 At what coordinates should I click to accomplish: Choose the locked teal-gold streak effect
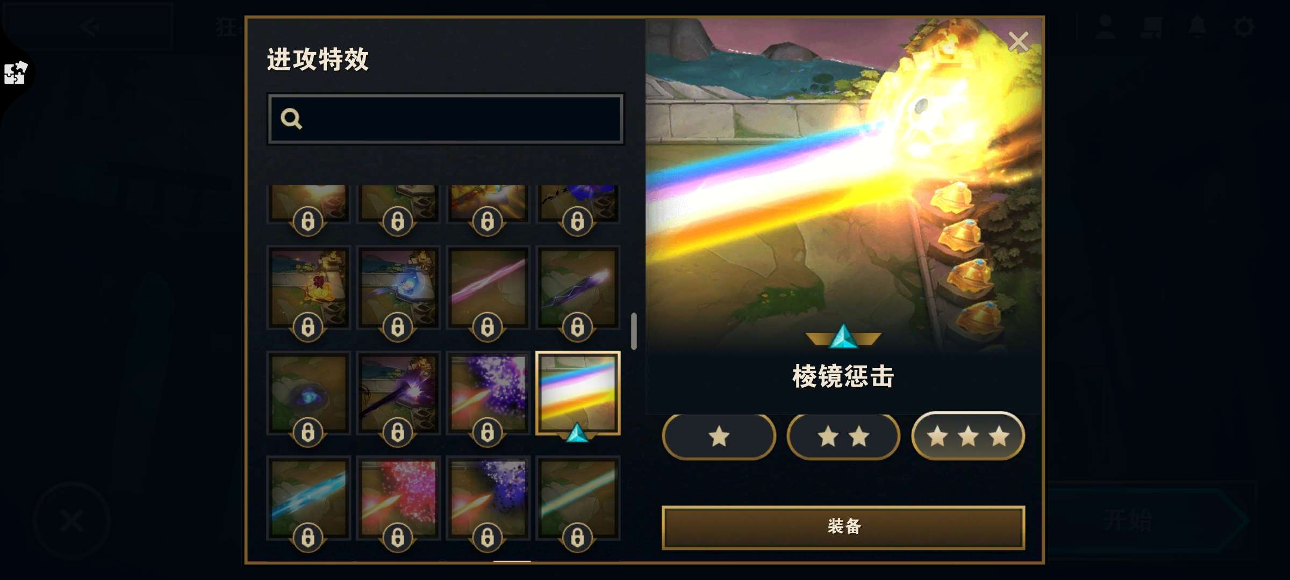click(x=578, y=498)
